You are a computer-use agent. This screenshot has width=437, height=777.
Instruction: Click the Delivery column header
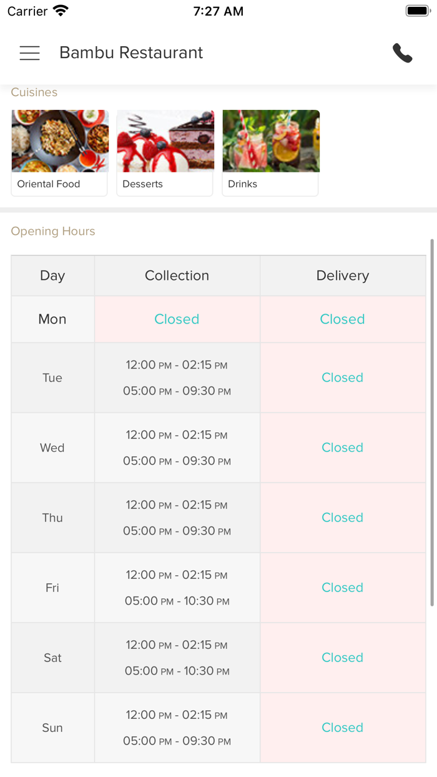click(342, 275)
